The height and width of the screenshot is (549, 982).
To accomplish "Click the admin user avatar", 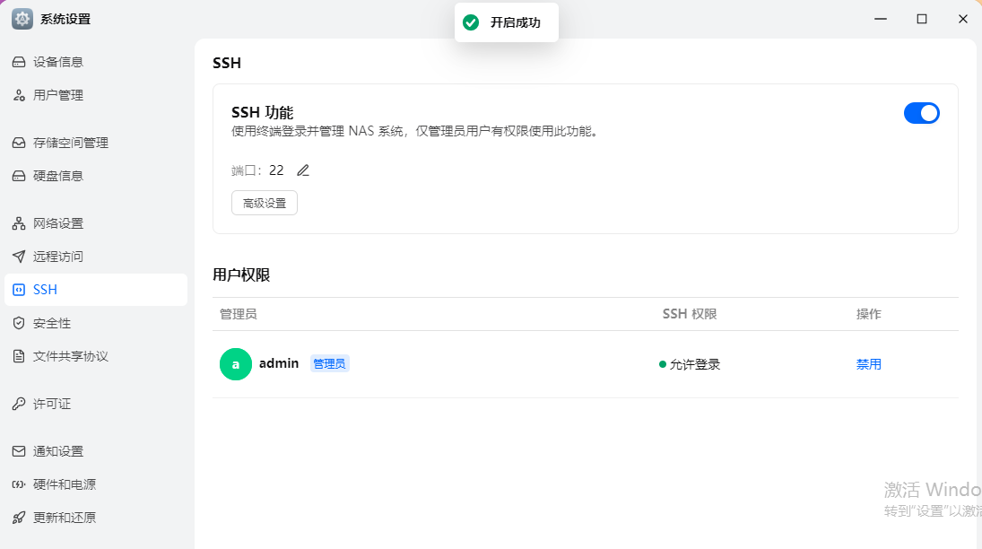I will click(236, 364).
